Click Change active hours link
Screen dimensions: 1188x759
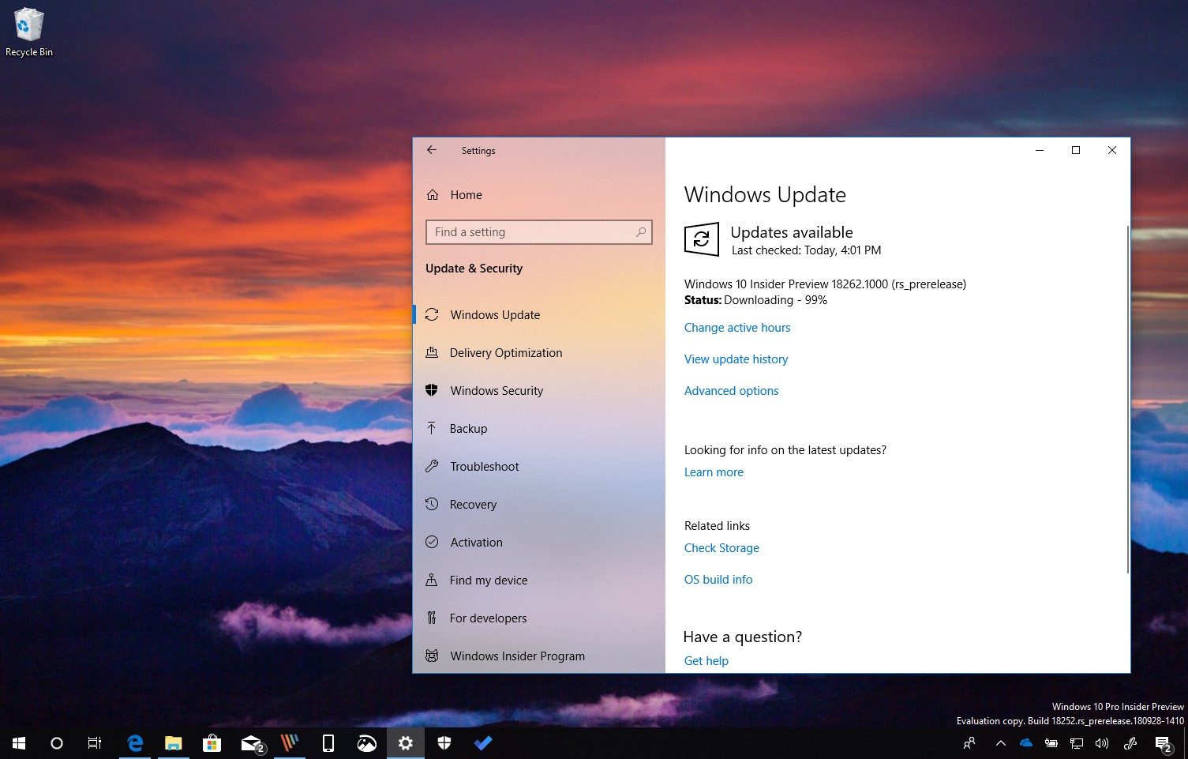[x=737, y=328]
